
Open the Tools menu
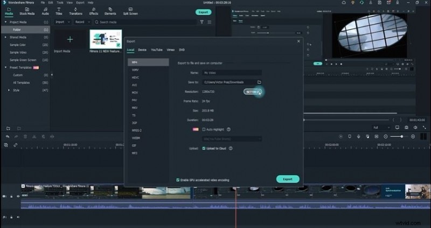click(60, 3)
